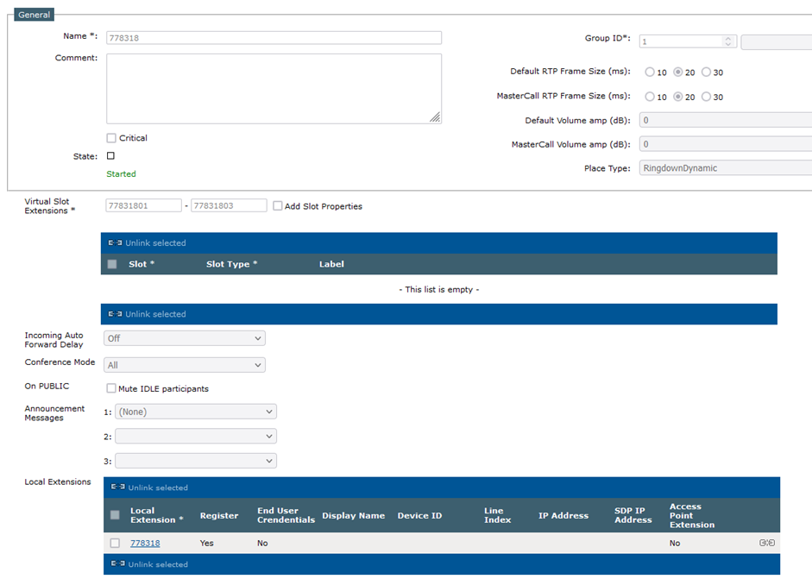Enable the Critical checkbox

click(x=111, y=138)
